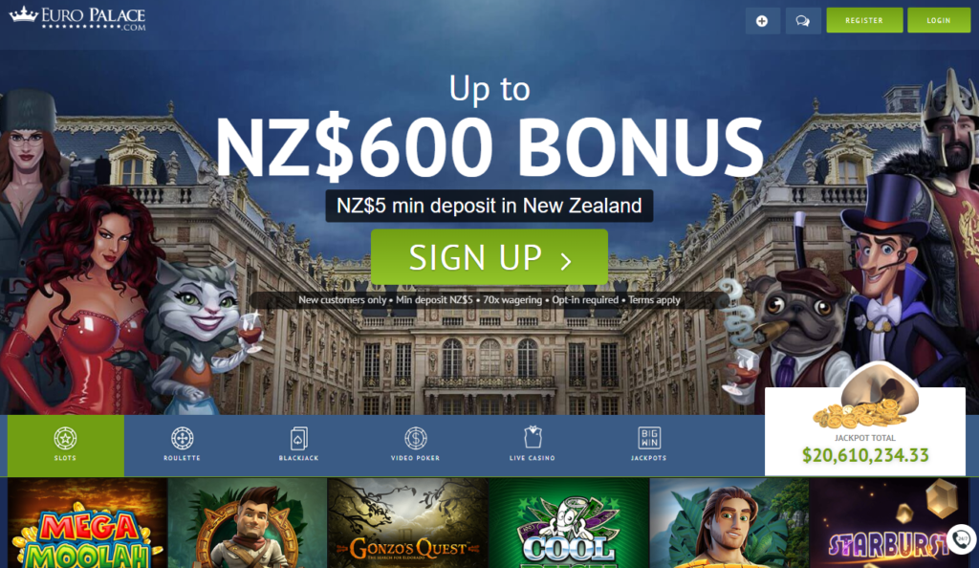Image resolution: width=979 pixels, height=568 pixels.
Task: Click the Login button
Action: click(x=939, y=21)
